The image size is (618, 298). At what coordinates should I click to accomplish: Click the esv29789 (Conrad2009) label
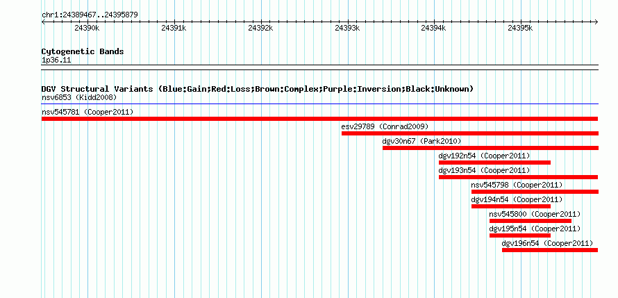385,126
